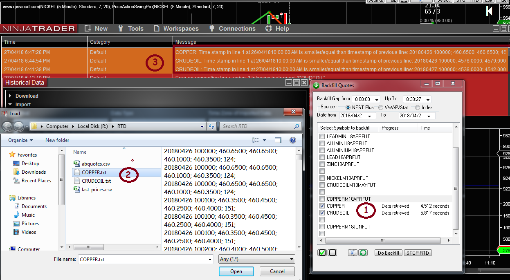
Task: Open Load dialog help icon
Action: point(293,140)
